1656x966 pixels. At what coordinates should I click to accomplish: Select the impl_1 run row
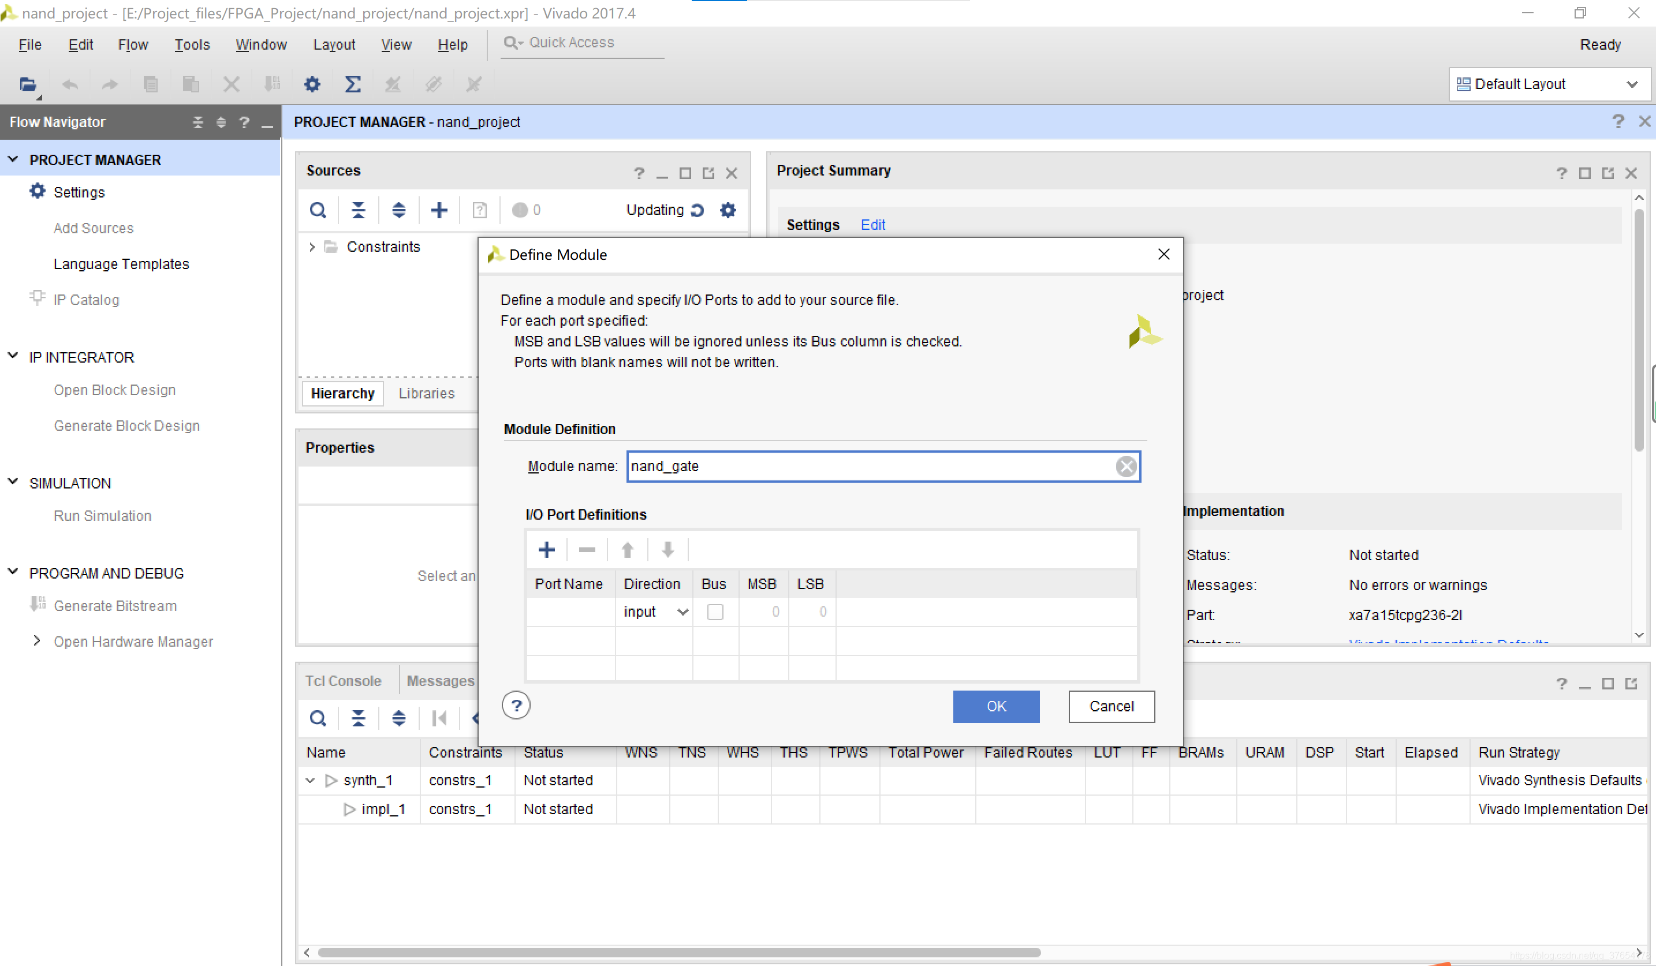[972, 809]
